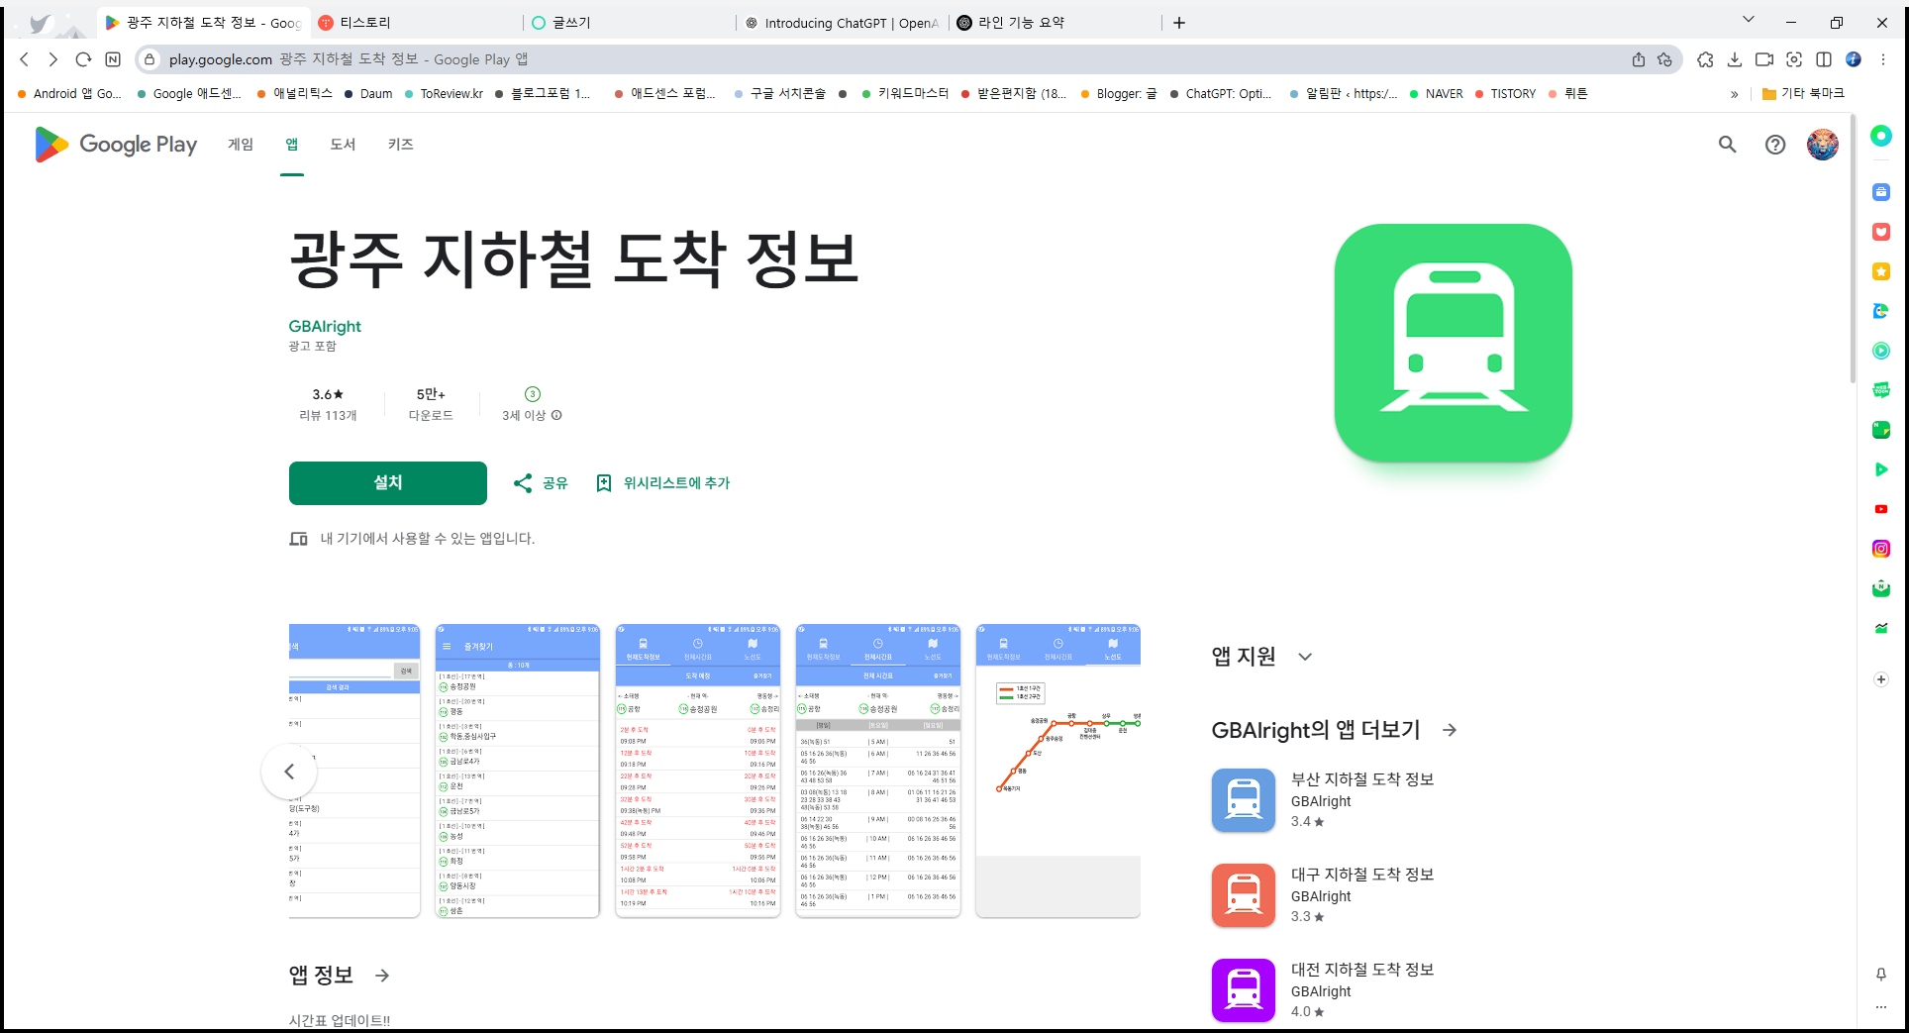
Task: Open the Google account profile avatar
Action: 1822,145
